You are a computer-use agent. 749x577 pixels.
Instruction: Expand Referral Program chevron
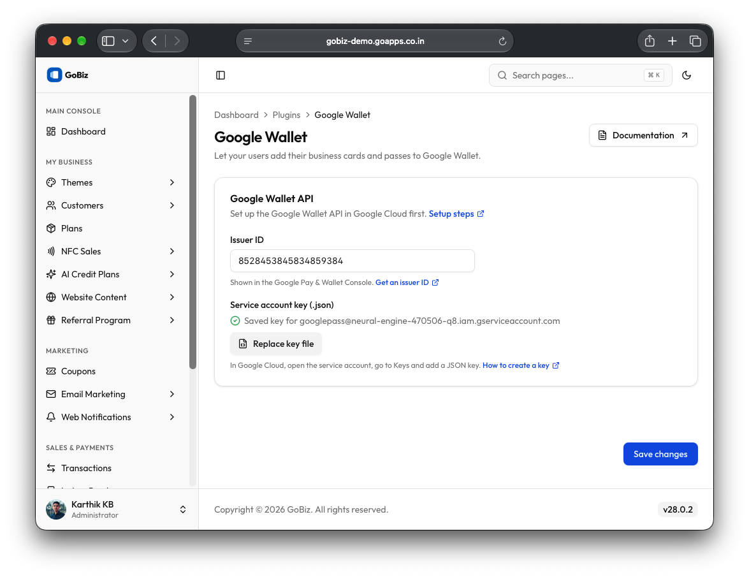[x=172, y=320]
